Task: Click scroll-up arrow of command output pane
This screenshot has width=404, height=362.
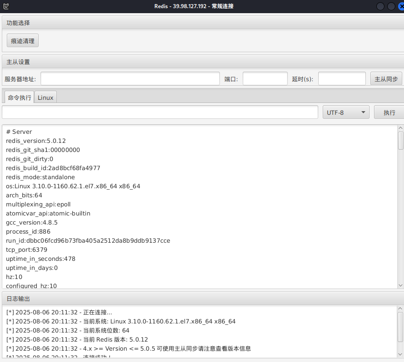Action: pyautogui.click(x=400, y=128)
